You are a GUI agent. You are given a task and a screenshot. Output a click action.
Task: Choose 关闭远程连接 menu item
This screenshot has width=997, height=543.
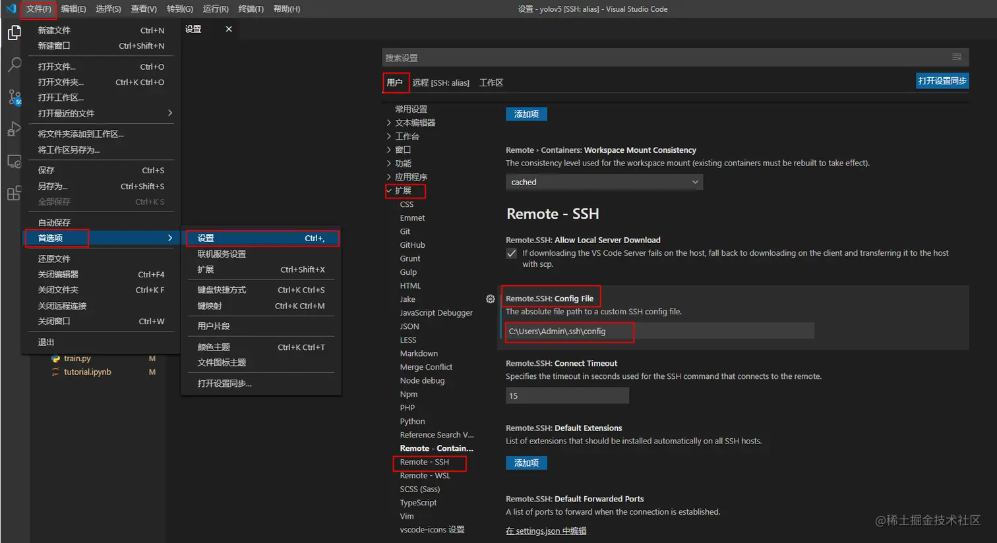click(x=101, y=306)
